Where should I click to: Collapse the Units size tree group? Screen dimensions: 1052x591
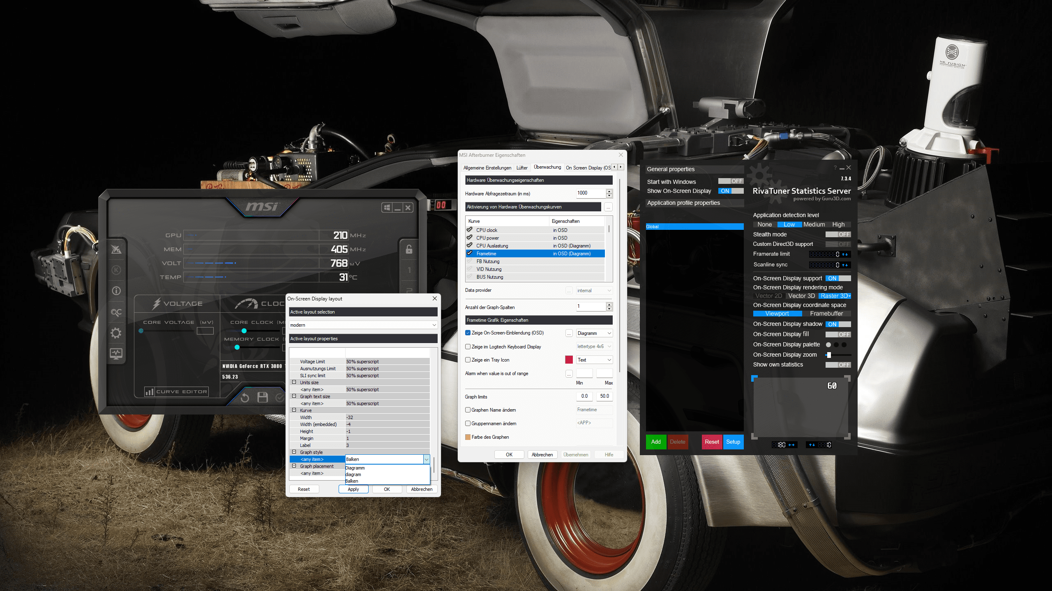tap(294, 382)
